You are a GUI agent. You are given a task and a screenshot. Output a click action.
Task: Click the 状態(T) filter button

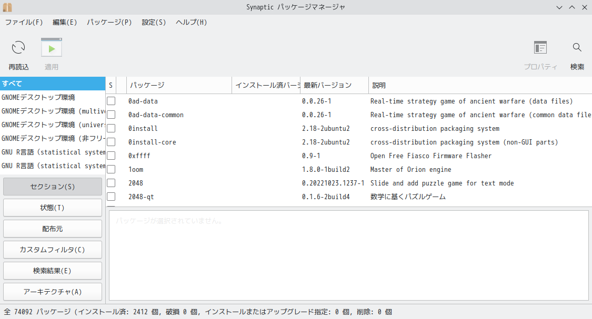pyautogui.click(x=53, y=208)
